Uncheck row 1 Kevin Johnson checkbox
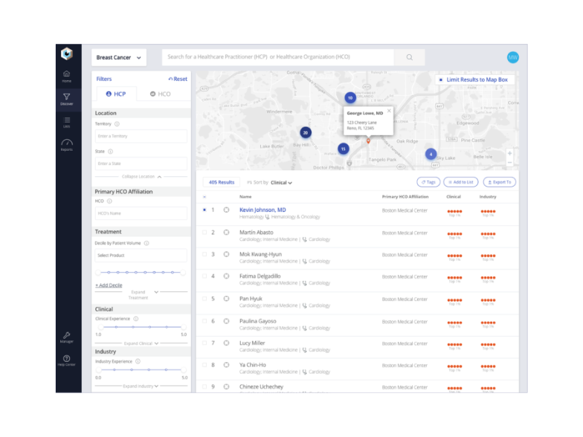Screen dimensions: 583x437 tap(204, 210)
